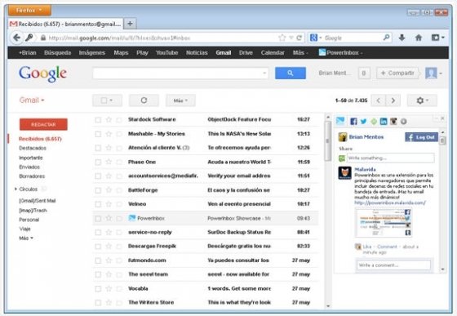Image resolution: width=457 pixels, height=316 pixels.
Task: Open PowerInbox menu in Google bar
Action: [340, 53]
